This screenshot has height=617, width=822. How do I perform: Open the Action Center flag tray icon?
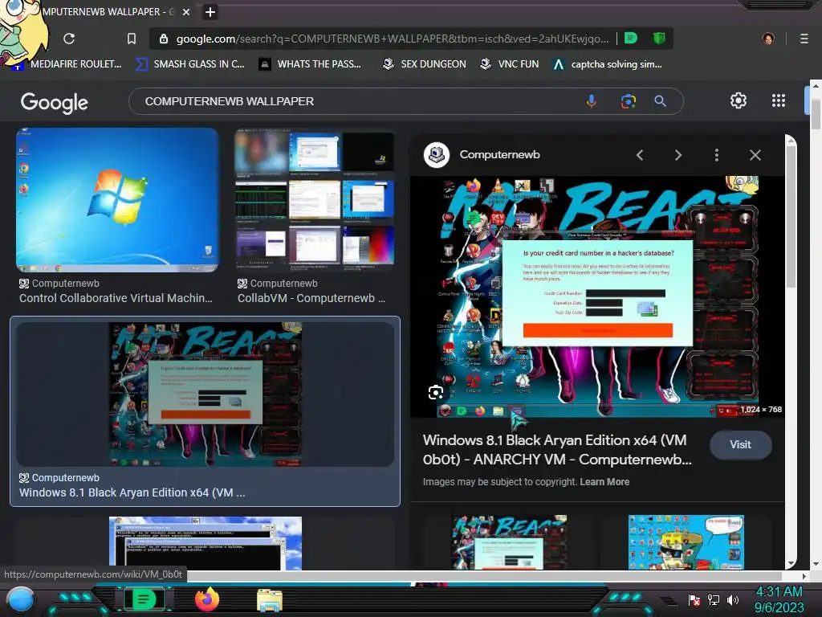coord(694,599)
